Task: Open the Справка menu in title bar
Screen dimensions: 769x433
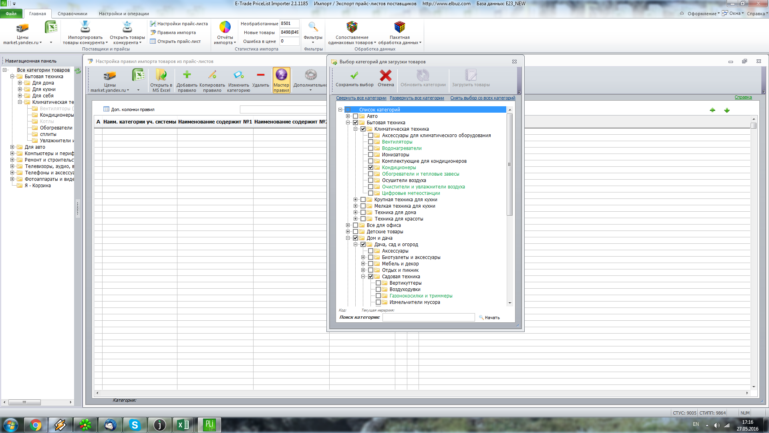Action: (x=757, y=14)
